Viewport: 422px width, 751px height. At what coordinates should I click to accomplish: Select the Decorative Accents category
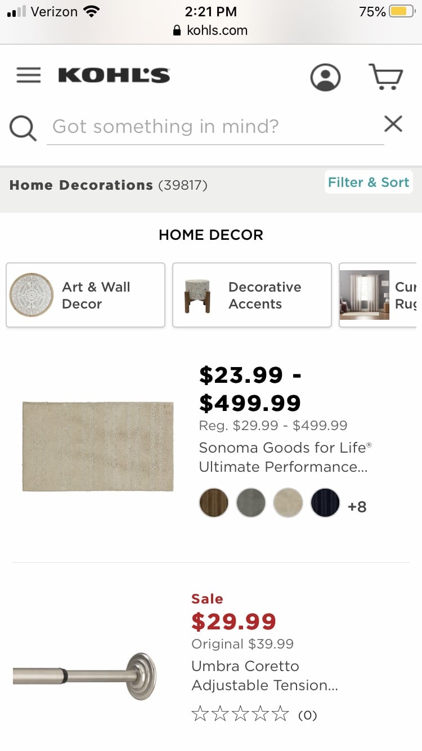coord(264,295)
